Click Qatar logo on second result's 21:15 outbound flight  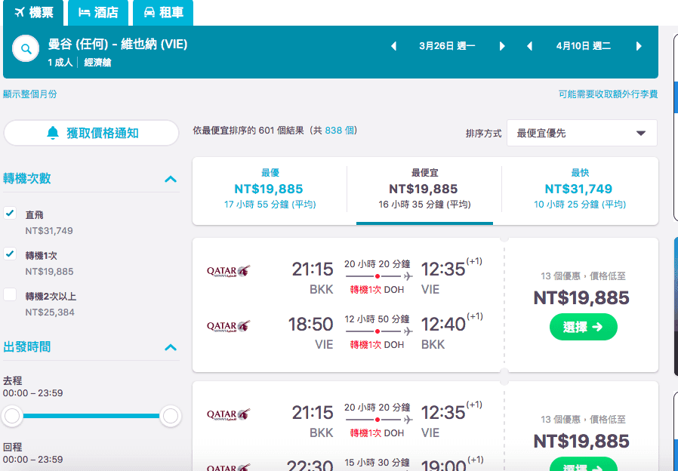228,414
